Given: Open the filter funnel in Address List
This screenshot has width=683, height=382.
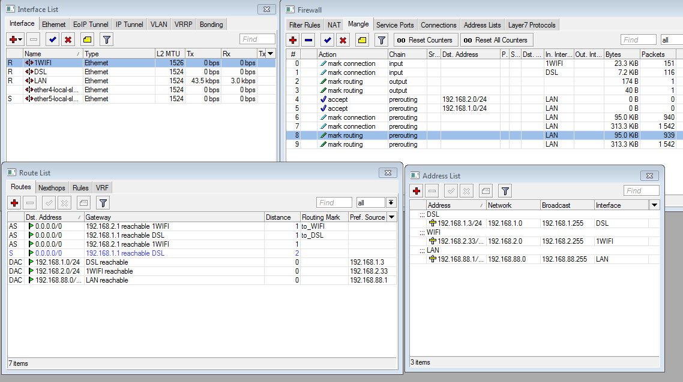Looking at the screenshot, I should pyautogui.click(x=504, y=191).
